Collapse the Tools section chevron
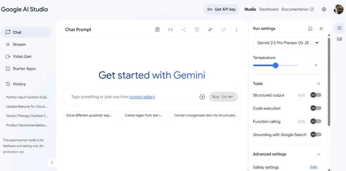 (318, 83)
